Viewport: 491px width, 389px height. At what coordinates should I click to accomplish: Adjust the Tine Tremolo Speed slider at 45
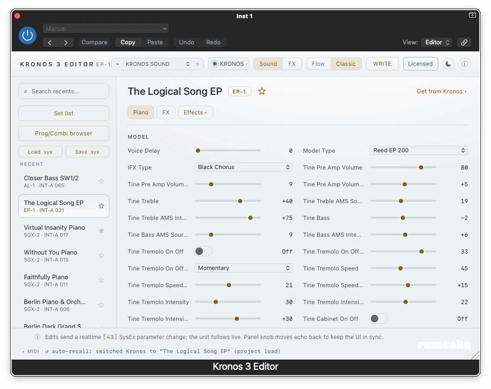pos(403,269)
